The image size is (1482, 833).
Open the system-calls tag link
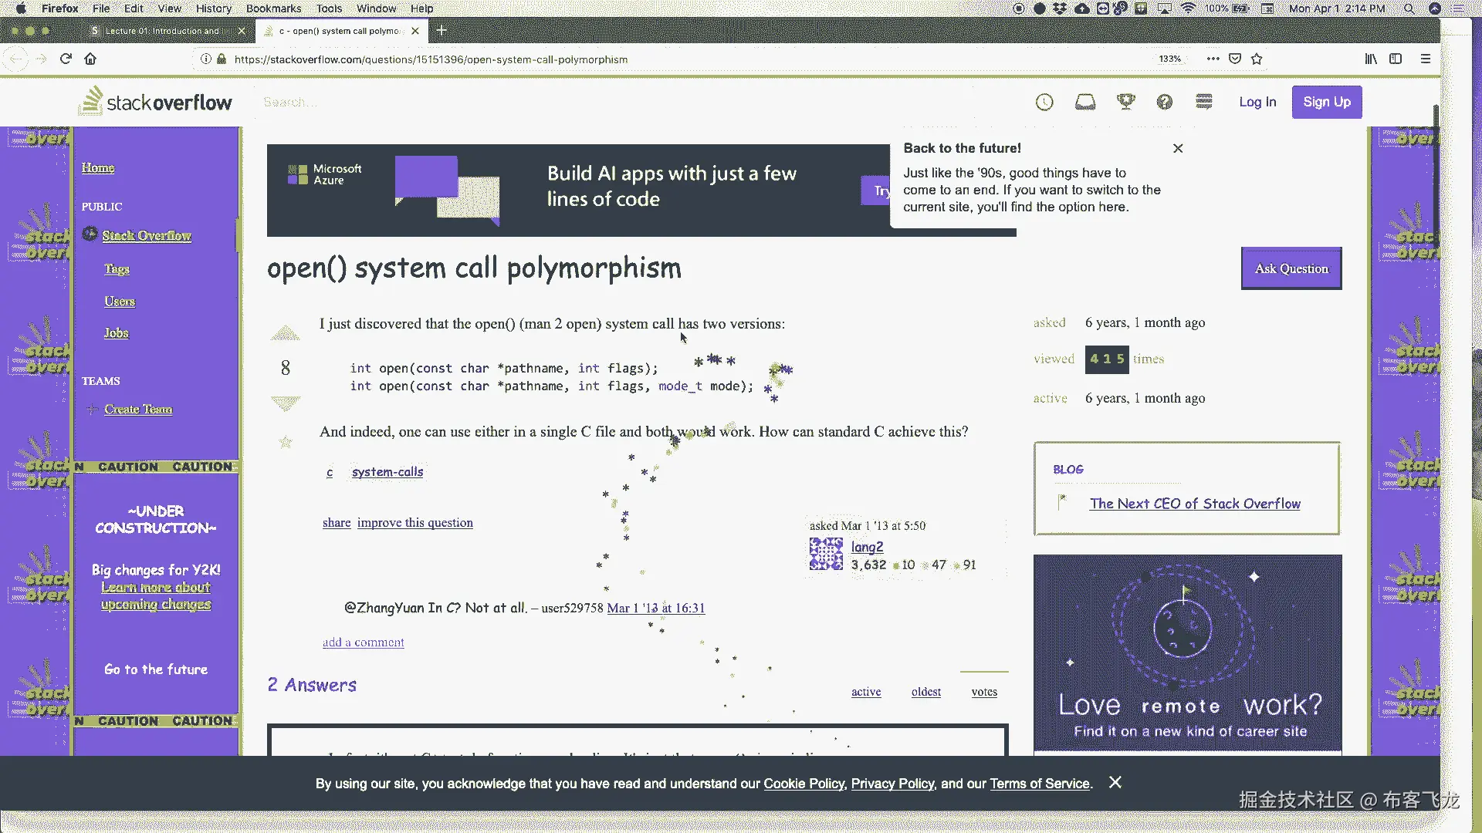click(x=387, y=472)
